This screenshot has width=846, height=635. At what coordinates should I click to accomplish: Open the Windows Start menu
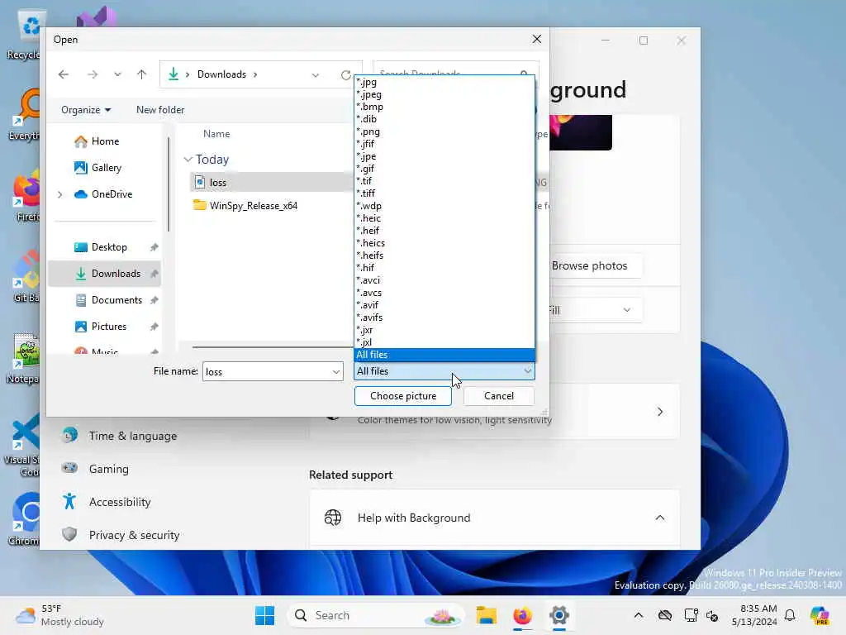coord(264,615)
